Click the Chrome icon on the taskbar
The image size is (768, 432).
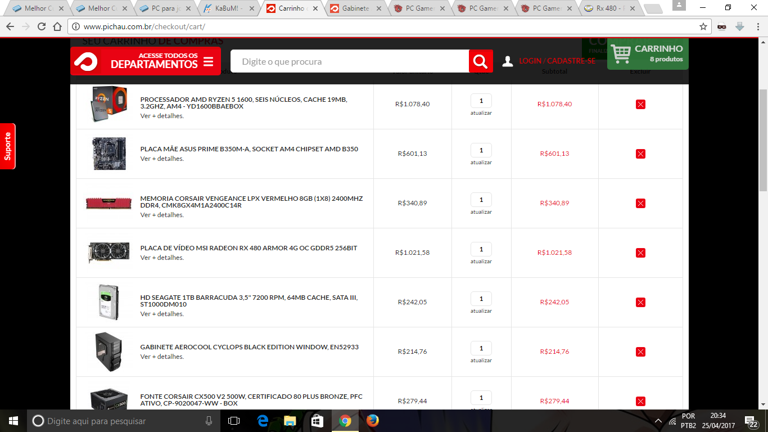click(345, 421)
